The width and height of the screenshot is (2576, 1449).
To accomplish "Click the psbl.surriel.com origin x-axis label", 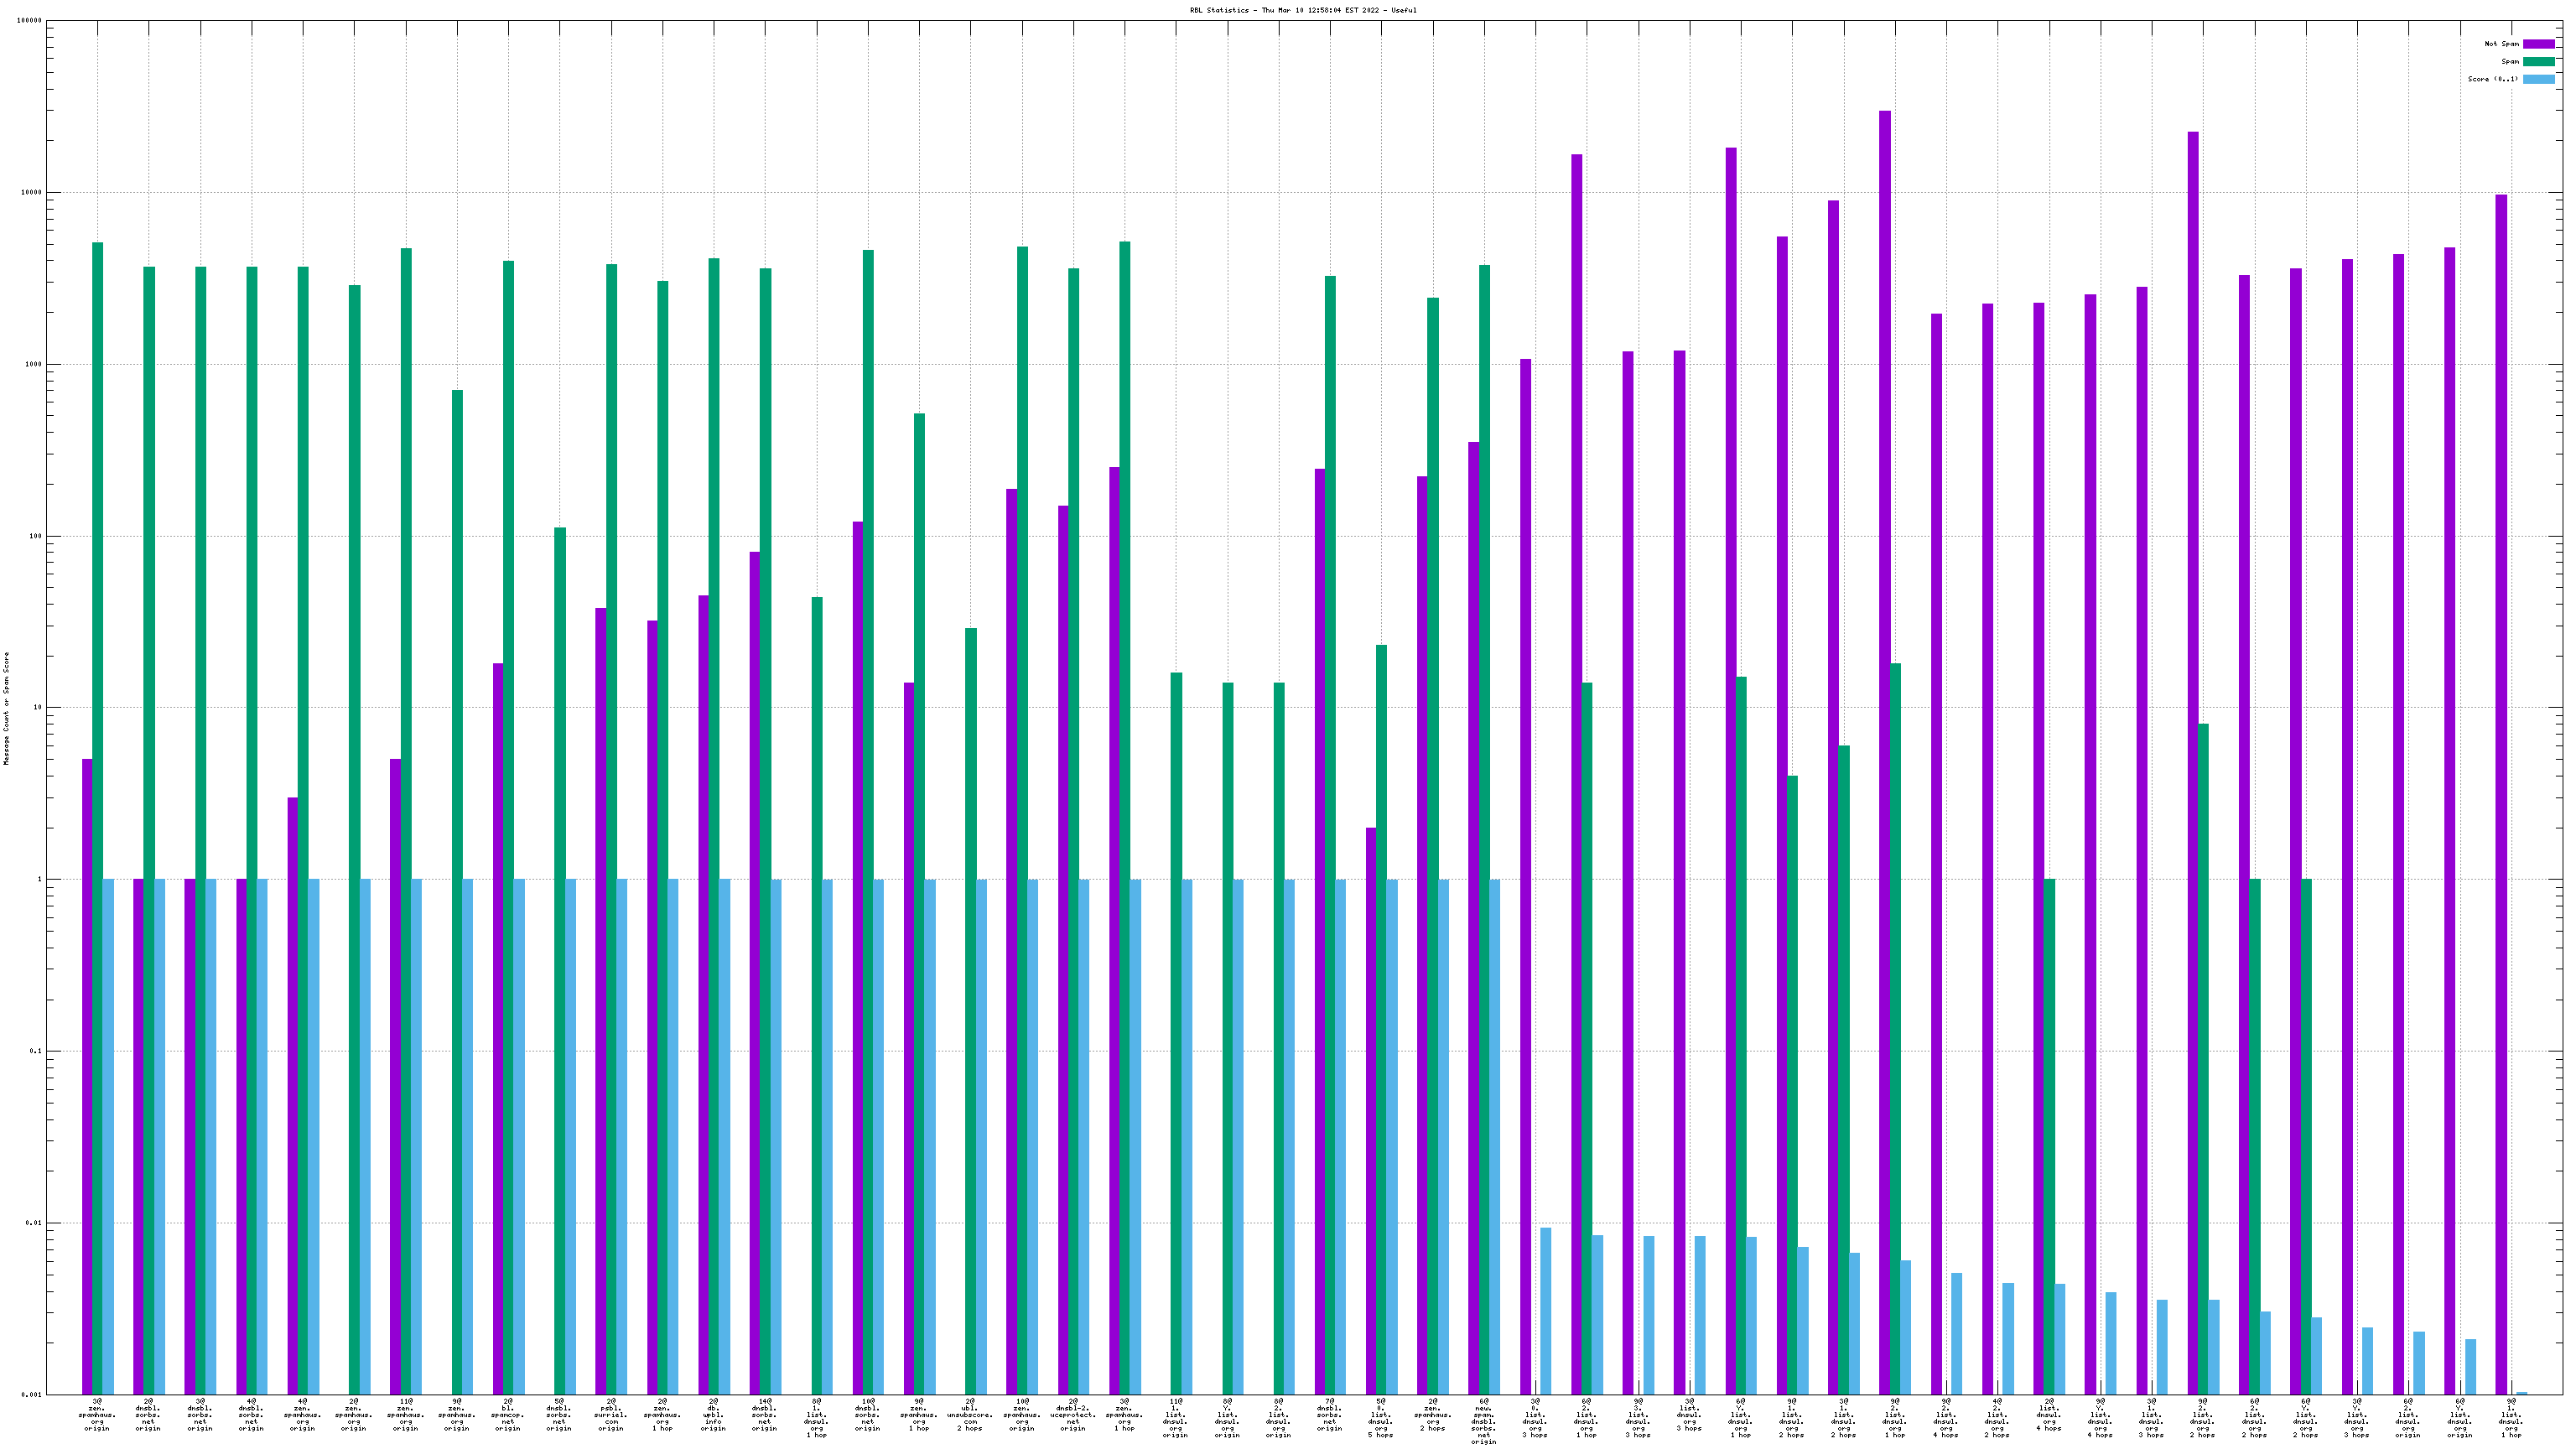I will (x=611, y=1415).
